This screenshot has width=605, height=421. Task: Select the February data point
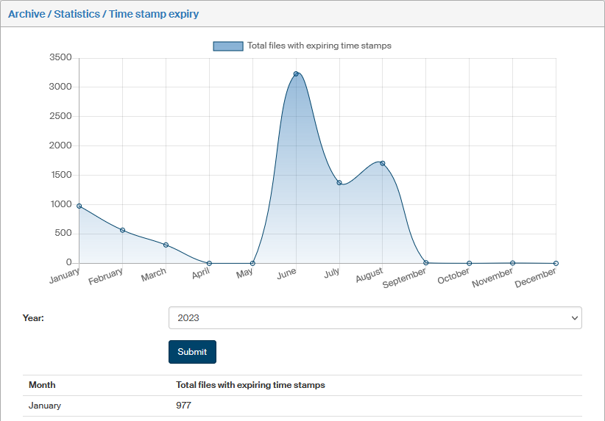(123, 231)
